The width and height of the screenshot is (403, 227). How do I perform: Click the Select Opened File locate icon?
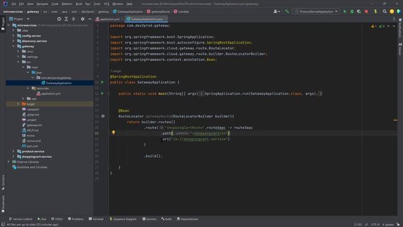point(59,19)
